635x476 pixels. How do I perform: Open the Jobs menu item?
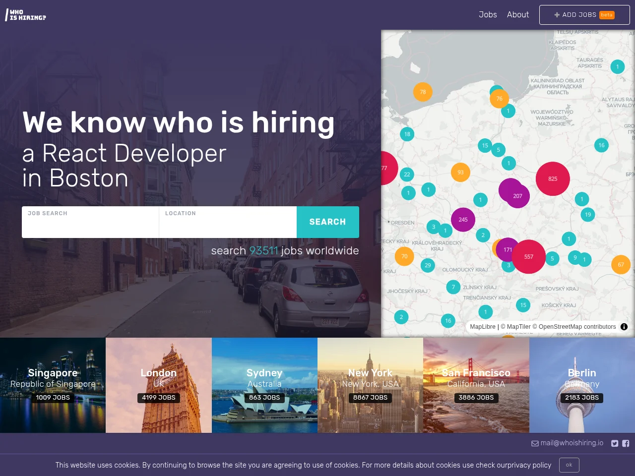pyautogui.click(x=488, y=15)
